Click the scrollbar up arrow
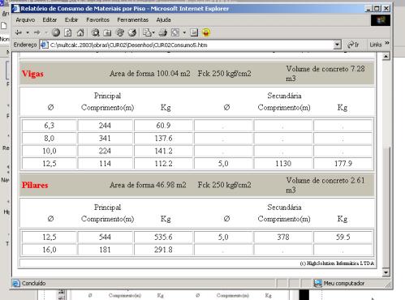 point(386,56)
